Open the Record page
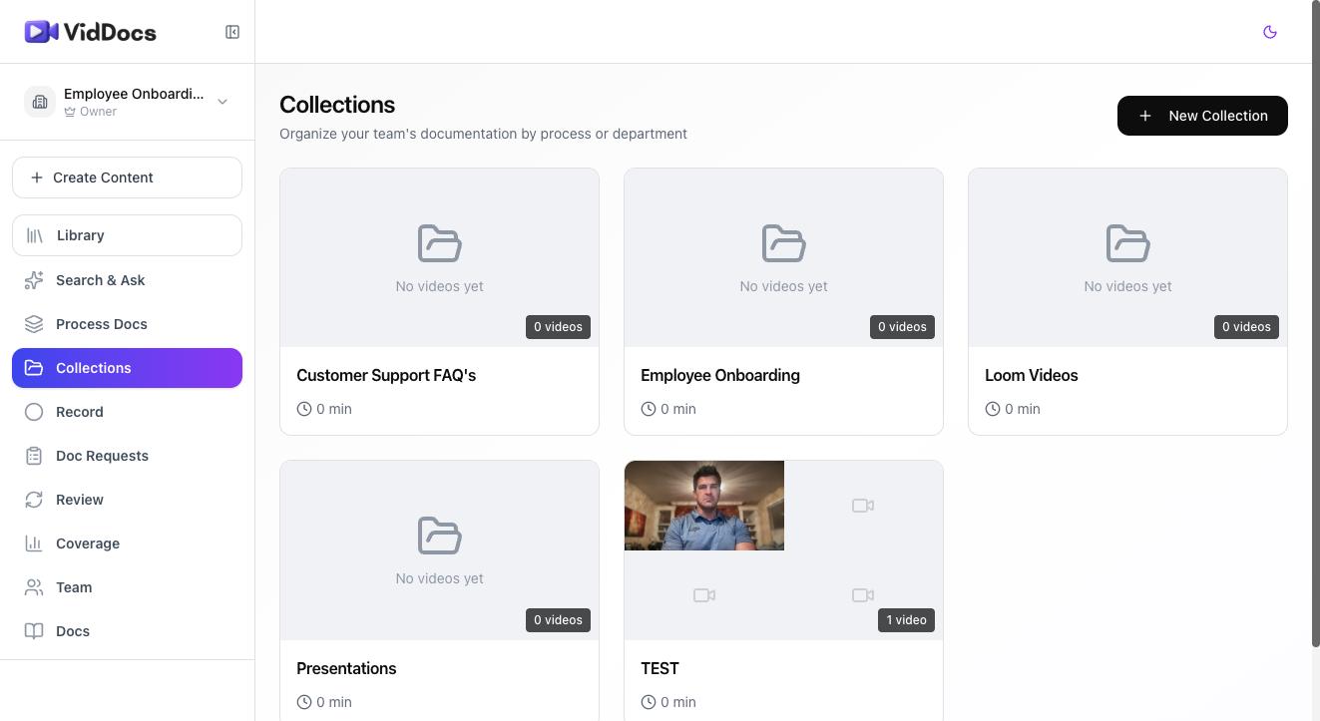This screenshot has width=1320, height=721. (x=127, y=412)
